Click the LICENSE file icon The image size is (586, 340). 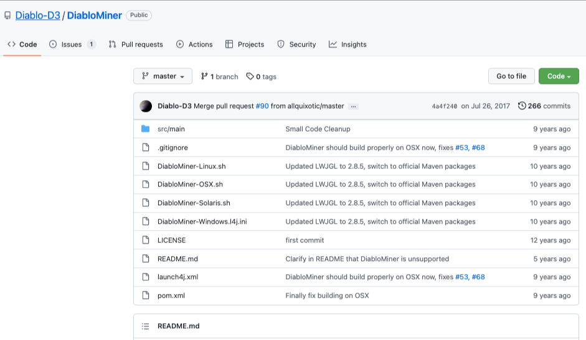[x=146, y=240]
